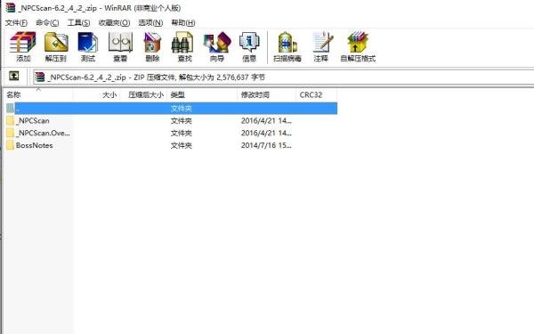The width and height of the screenshot is (534, 334).
Task: Open the 文件(F) menu
Action: coord(16,23)
